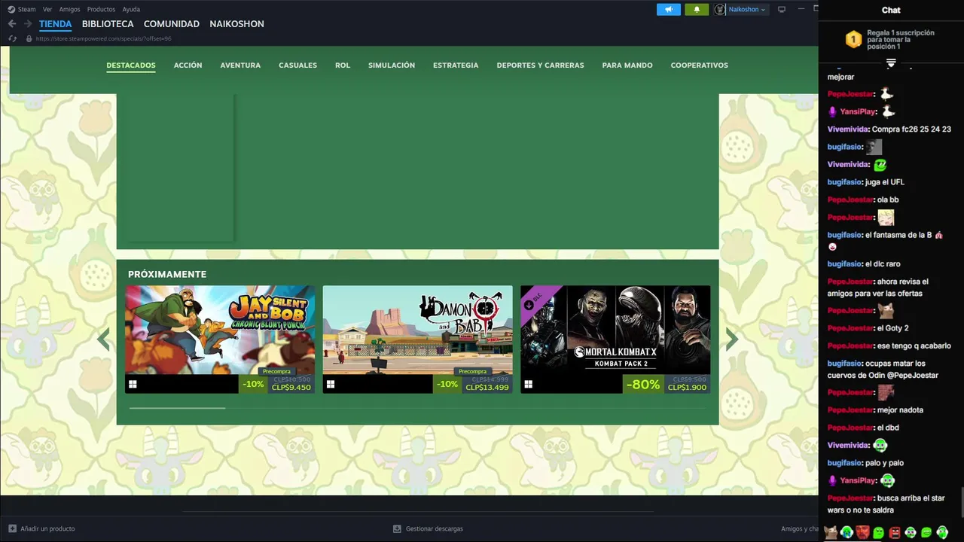
Task: Click the 'busca arriba el star wars' chat message
Action: (x=886, y=504)
